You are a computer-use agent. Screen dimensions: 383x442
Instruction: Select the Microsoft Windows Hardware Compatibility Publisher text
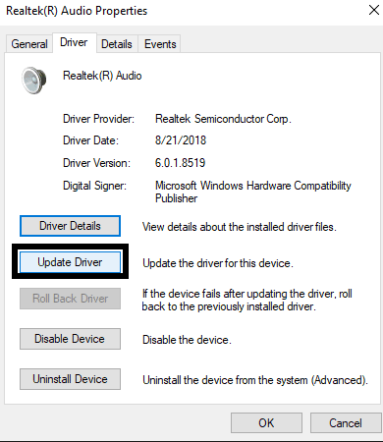pos(253,192)
